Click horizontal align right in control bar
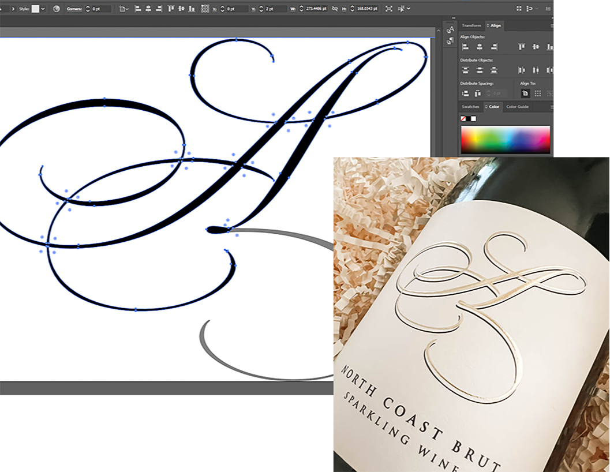Image resolution: width=610 pixels, height=472 pixels. tap(159, 9)
